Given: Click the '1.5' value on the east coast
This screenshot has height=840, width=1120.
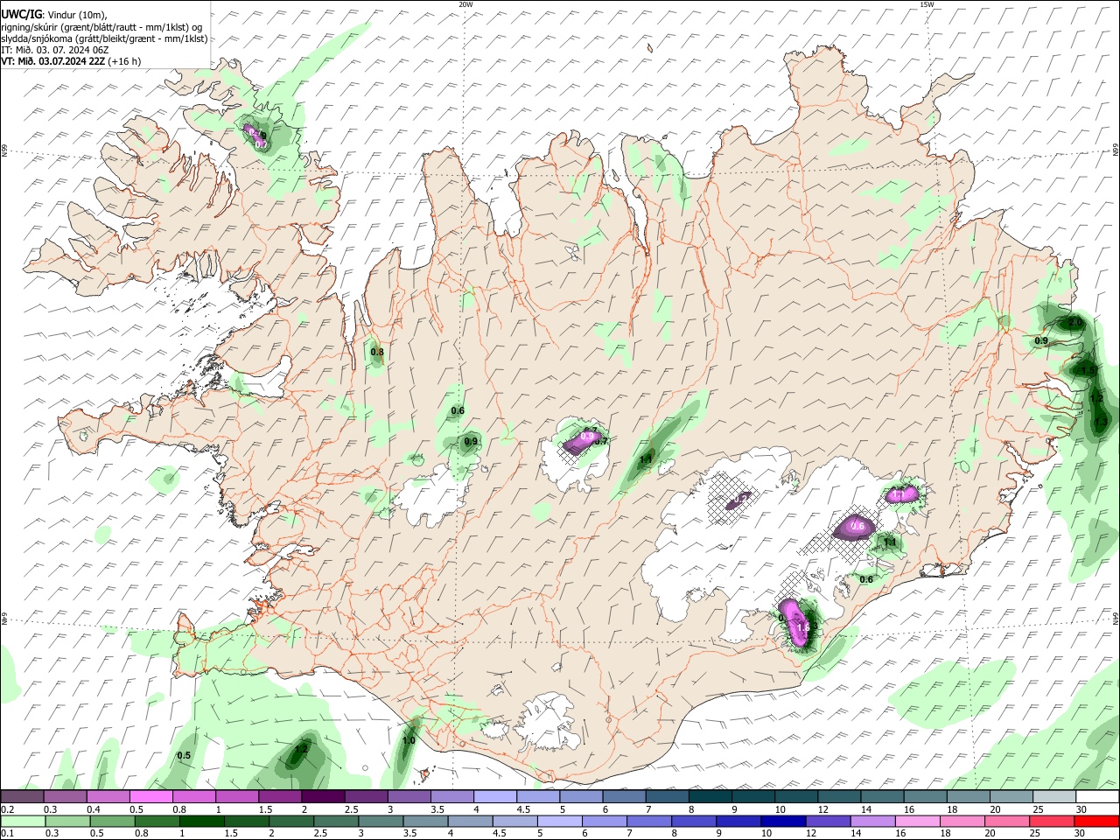Looking at the screenshot, I should (1088, 370).
